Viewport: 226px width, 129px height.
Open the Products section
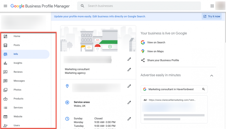[x=18, y=99]
